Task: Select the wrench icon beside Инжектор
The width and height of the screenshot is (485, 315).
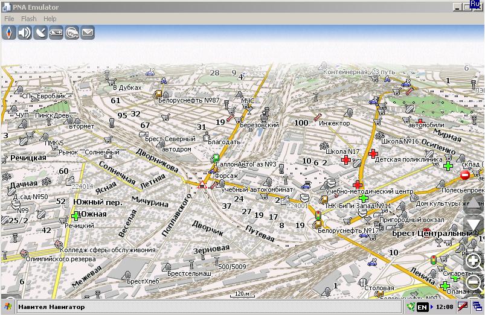Action: pos(318,117)
